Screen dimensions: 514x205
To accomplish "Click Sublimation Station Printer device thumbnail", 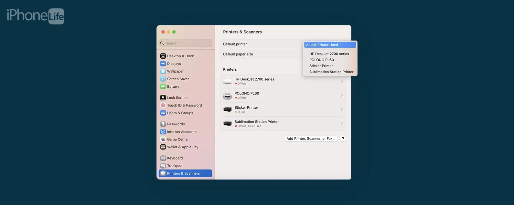I will click(228, 124).
